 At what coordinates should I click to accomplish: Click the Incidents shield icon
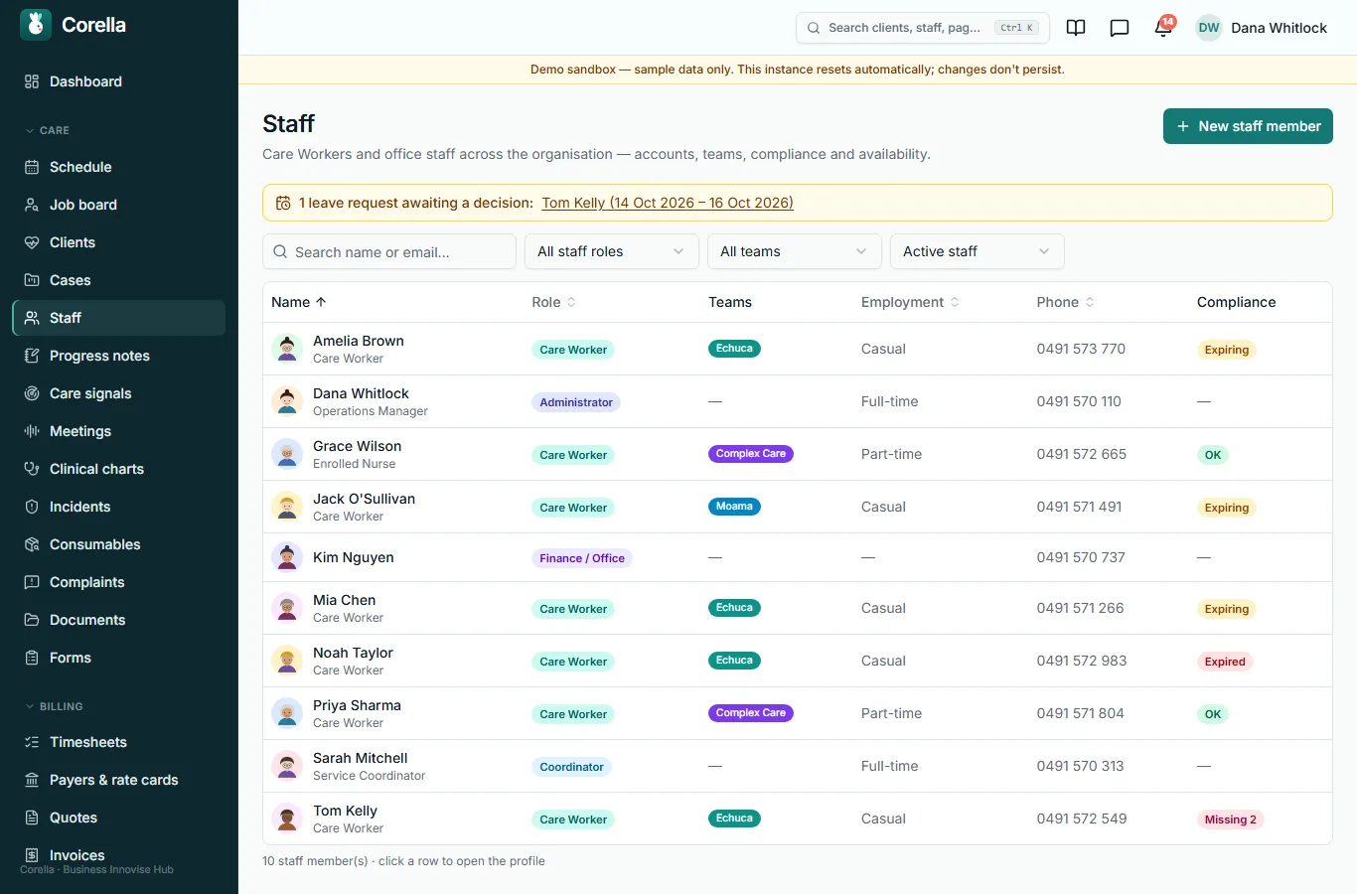[x=32, y=507]
